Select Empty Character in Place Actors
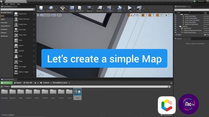Screen dimensions: 209x117 coord(24,19)
